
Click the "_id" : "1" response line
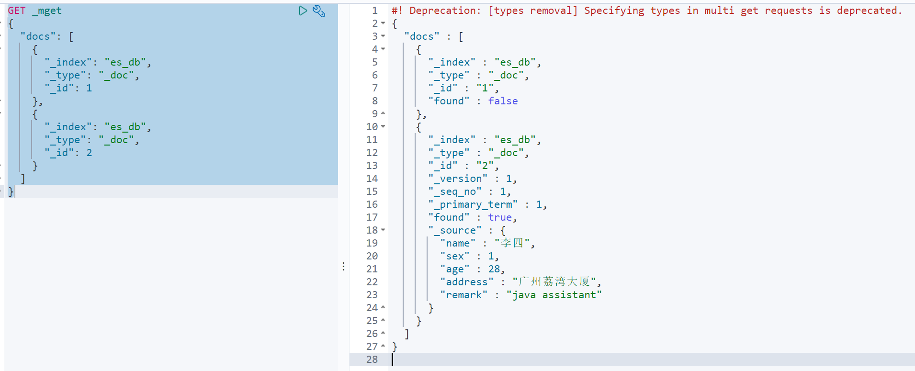click(463, 88)
